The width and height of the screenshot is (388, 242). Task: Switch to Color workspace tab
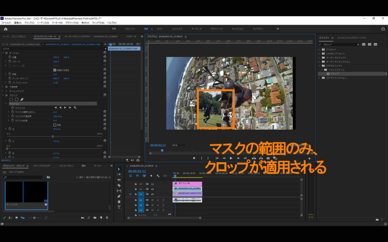[160, 29]
